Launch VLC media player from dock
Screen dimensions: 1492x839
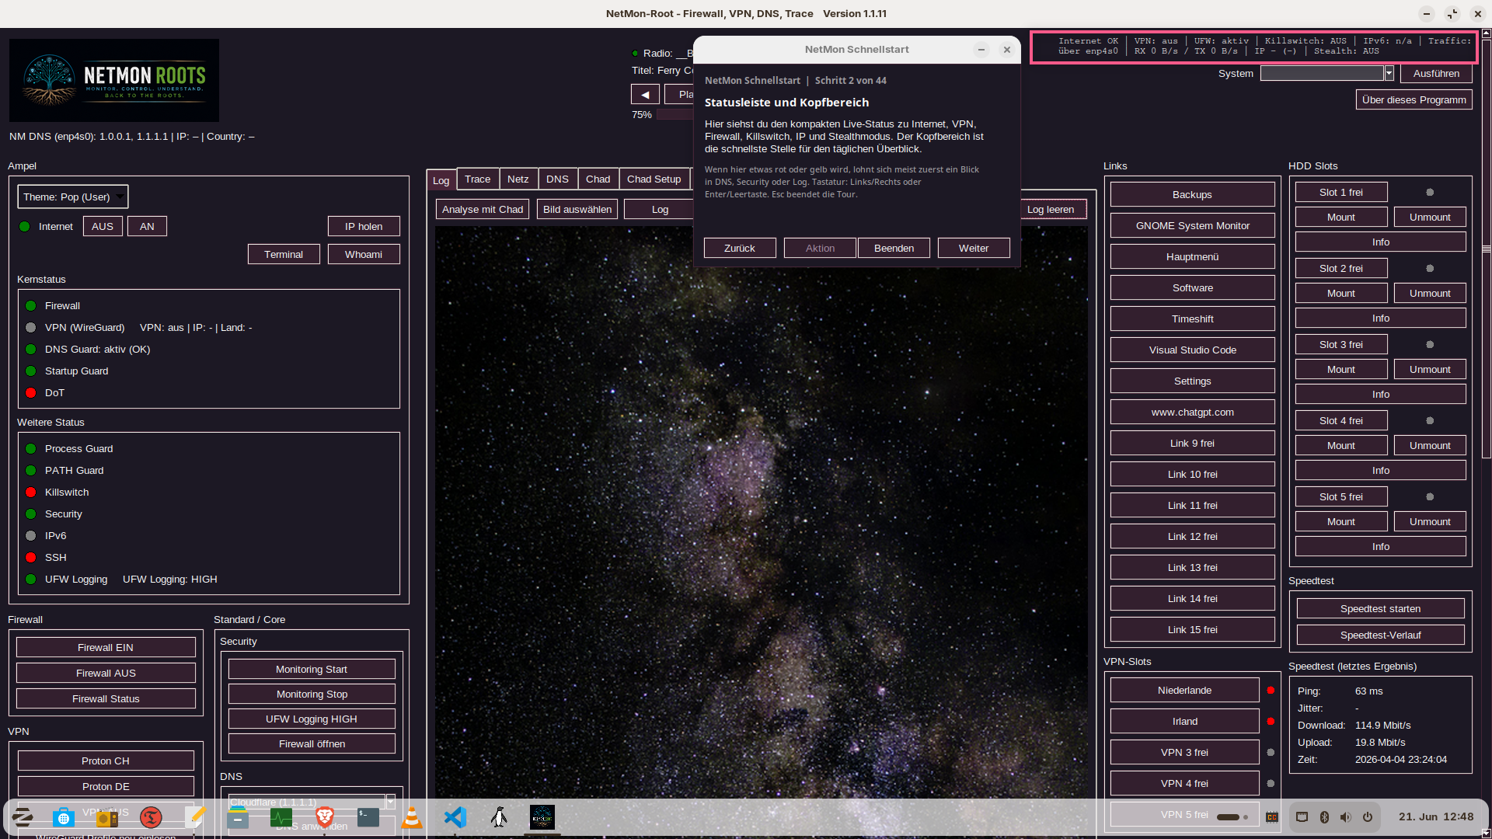pos(412,816)
